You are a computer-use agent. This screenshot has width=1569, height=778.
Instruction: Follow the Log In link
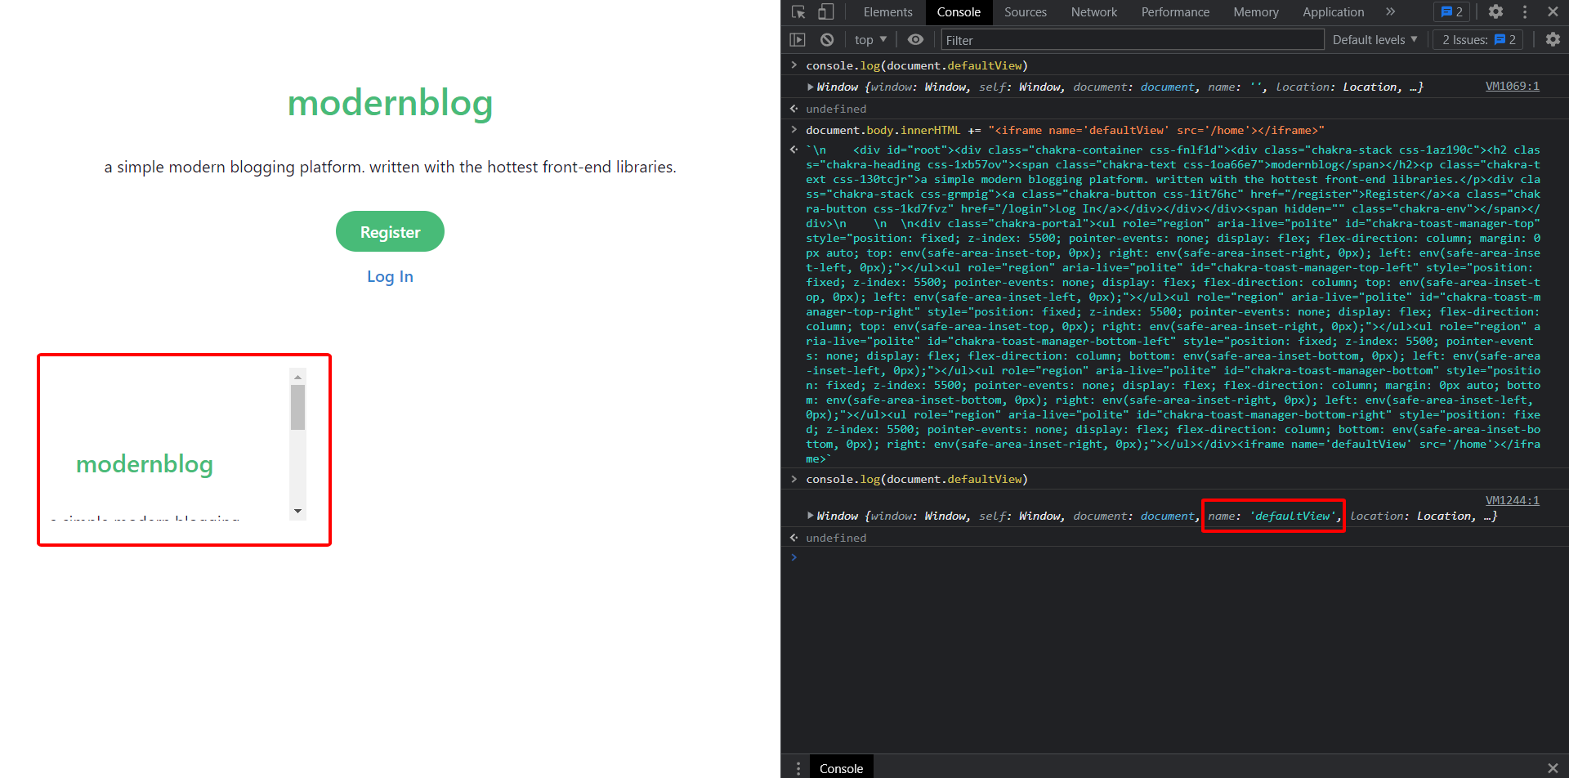390,276
